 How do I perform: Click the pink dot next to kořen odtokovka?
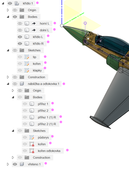[67, 150]
